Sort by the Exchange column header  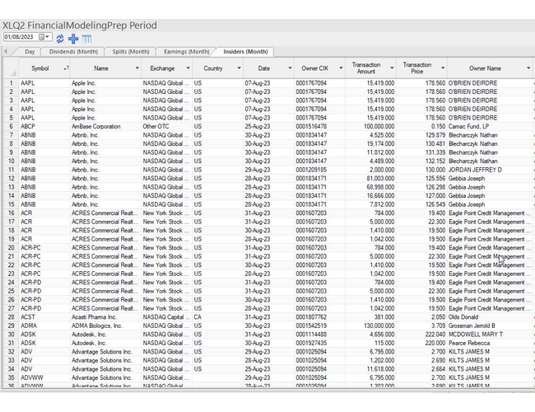tap(162, 68)
